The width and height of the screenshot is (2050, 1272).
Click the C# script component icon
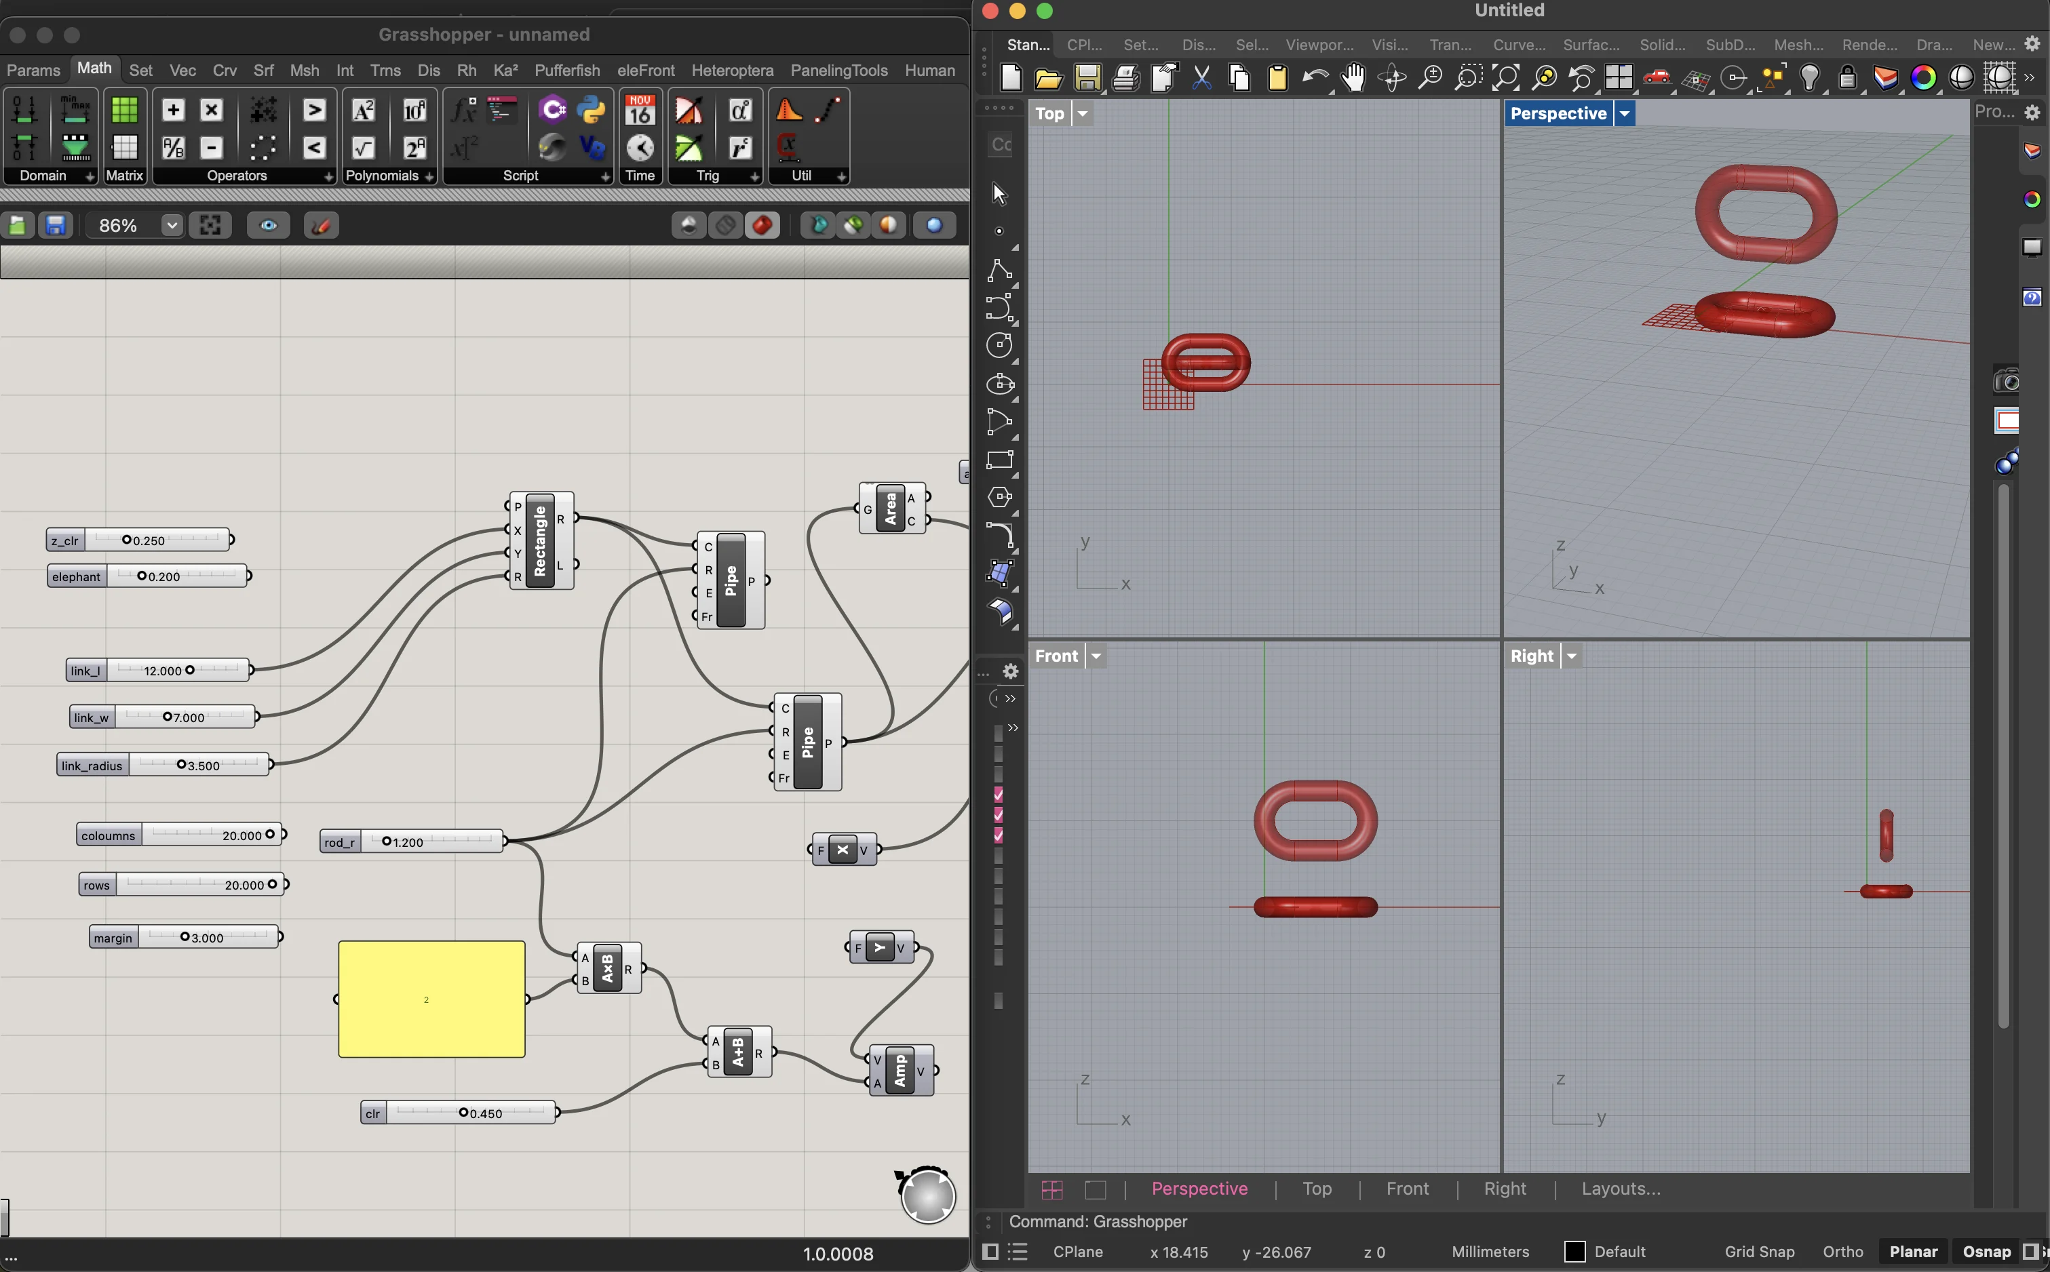coord(553,111)
